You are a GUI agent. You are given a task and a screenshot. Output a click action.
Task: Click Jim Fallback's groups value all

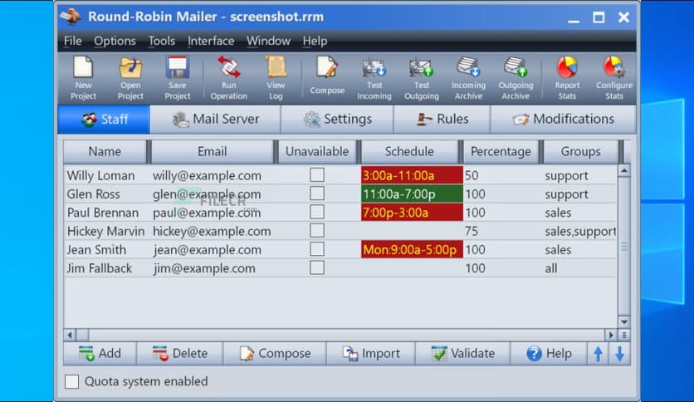click(551, 268)
